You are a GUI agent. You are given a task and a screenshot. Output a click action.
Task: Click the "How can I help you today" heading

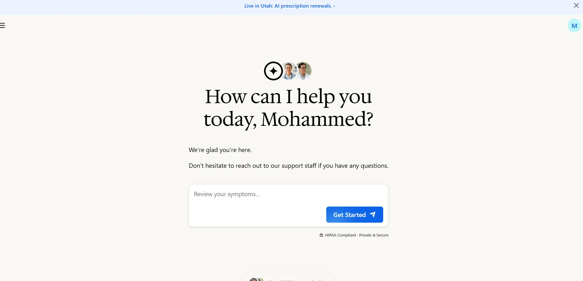tap(288, 97)
